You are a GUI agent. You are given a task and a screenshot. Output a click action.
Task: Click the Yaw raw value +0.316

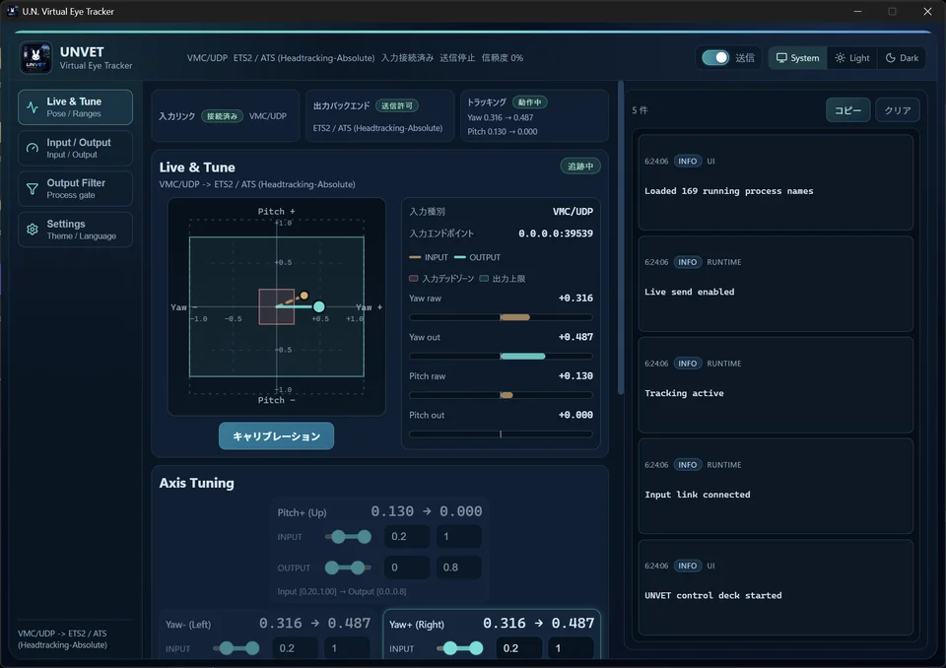575,299
